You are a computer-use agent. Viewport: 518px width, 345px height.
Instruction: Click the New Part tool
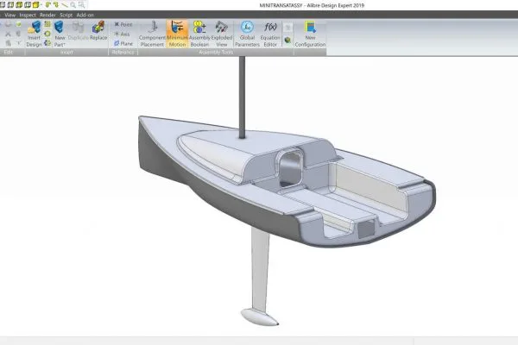60,34
